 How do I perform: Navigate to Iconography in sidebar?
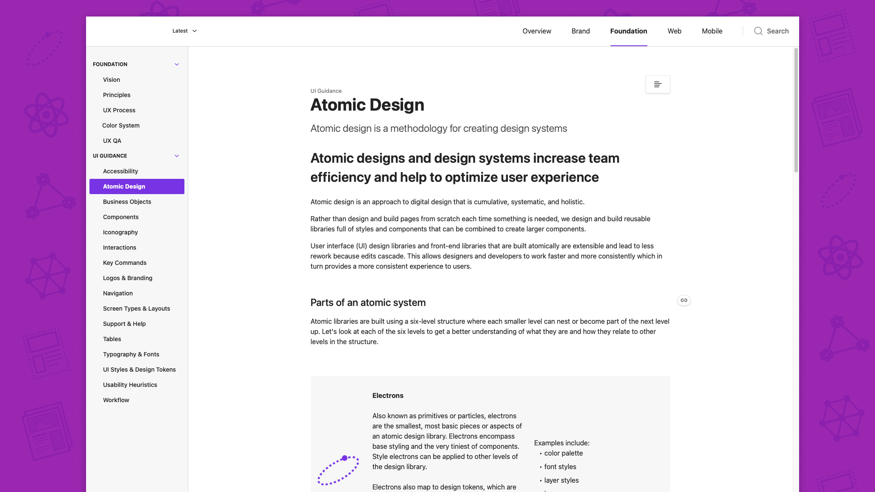coord(120,232)
